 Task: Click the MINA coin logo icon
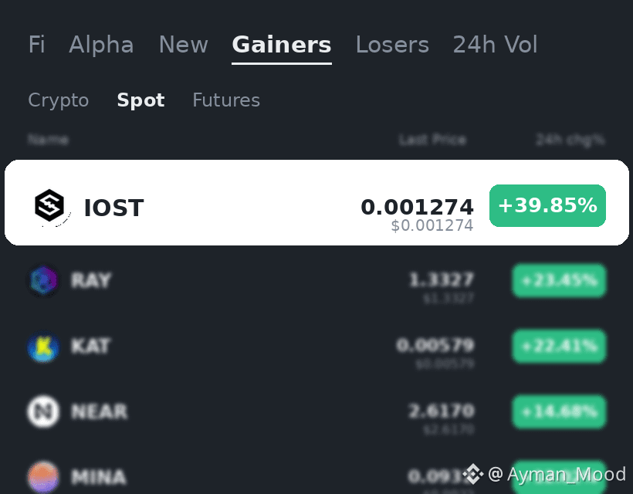(x=43, y=477)
